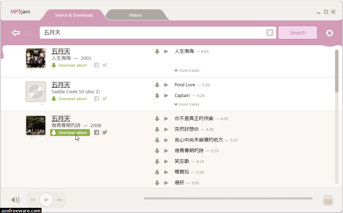
Task: Share Saddle Creek 50 album on Twitter
Action: 105,98
